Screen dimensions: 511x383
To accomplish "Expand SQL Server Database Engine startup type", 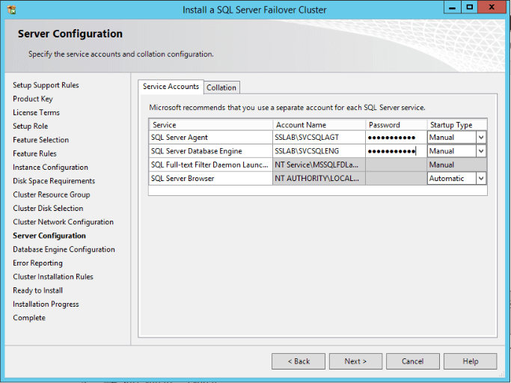I will (480, 151).
